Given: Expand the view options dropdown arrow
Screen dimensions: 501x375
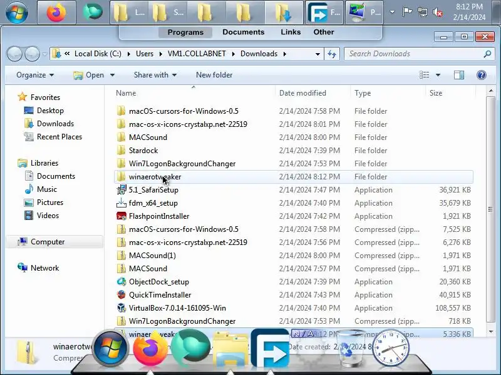Looking at the screenshot, I should [x=438, y=75].
